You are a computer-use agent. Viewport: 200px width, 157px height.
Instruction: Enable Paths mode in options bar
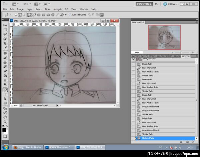20,15
